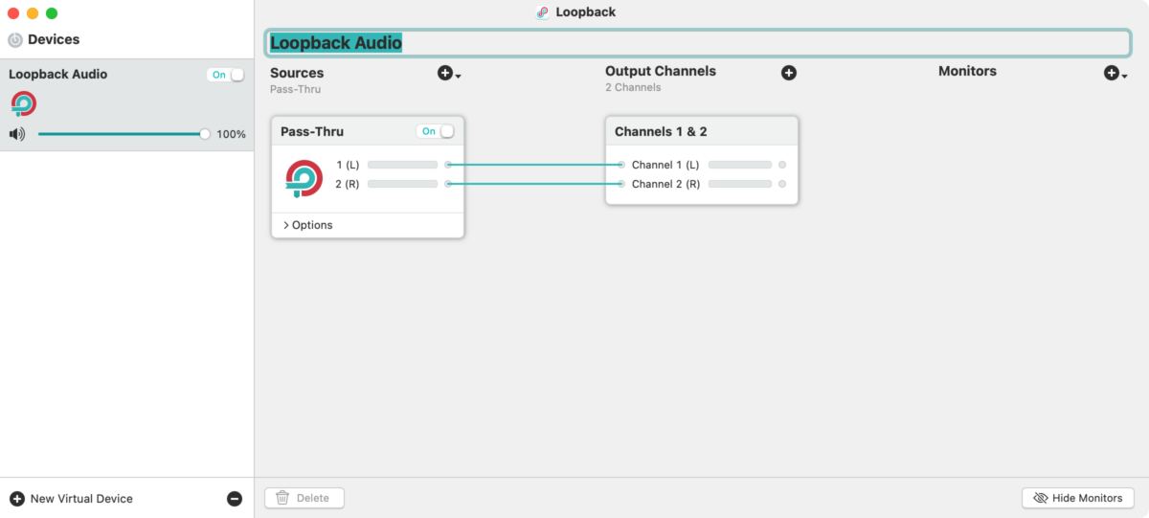1149x518 pixels.
Task: Add an output channel with the plus icon
Action: [x=789, y=73]
